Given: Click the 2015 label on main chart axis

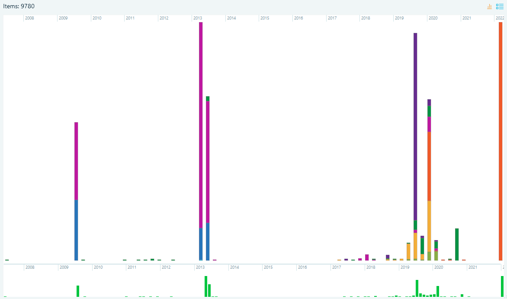Looking at the screenshot, I should tap(265, 18).
